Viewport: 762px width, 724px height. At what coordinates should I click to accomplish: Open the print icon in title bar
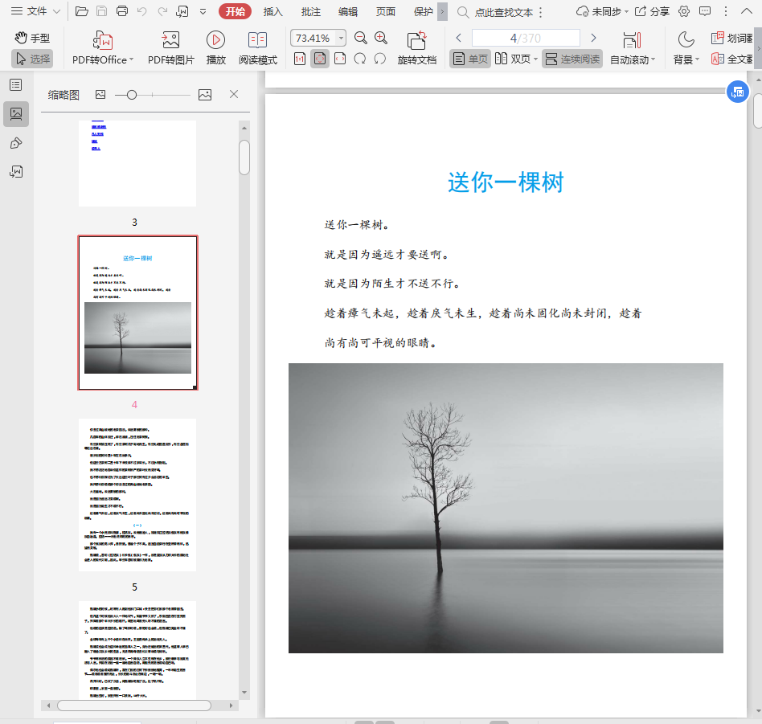[122, 11]
